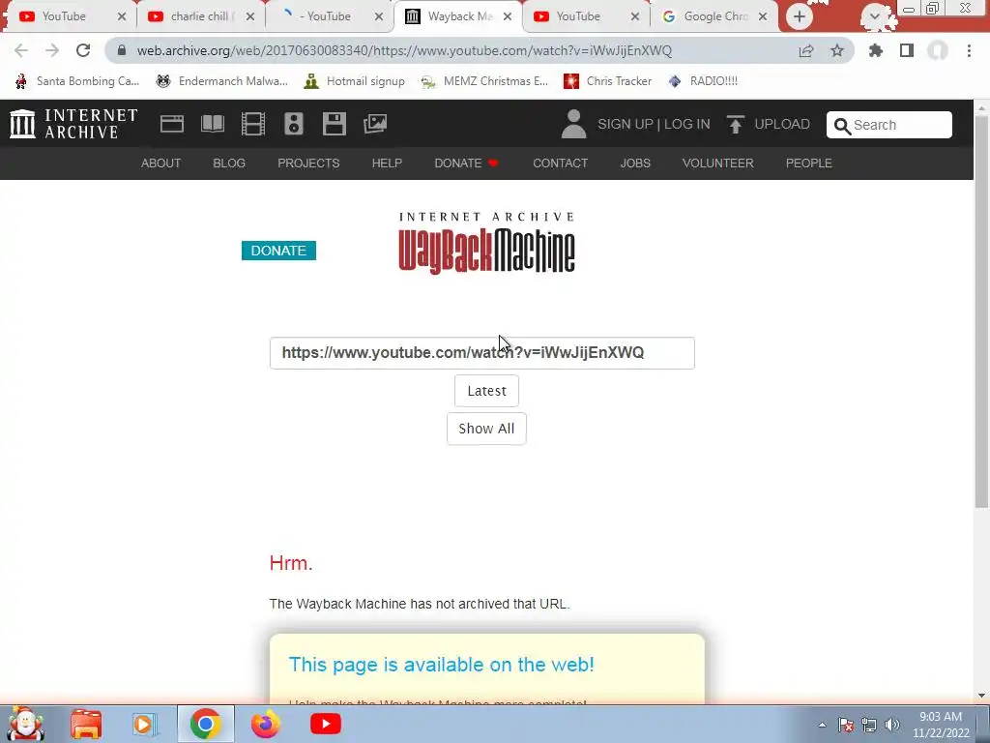Open the HELP menu item
990x743 pixels.
pyautogui.click(x=387, y=163)
